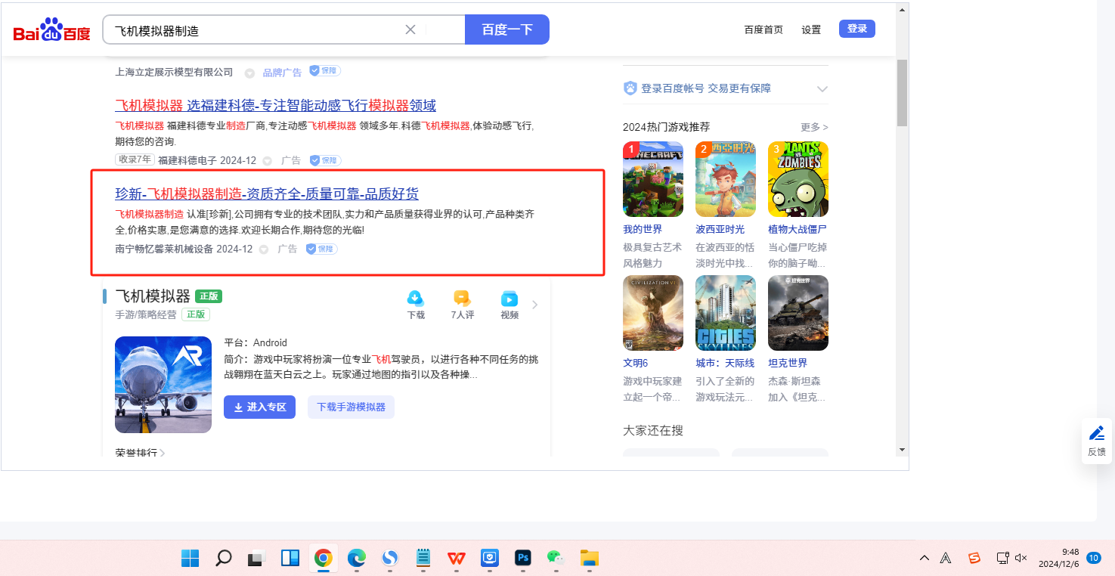Open 设置 in top navigation

pos(811,29)
